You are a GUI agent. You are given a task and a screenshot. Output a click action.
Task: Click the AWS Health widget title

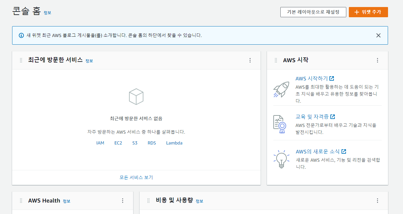tap(44, 201)
